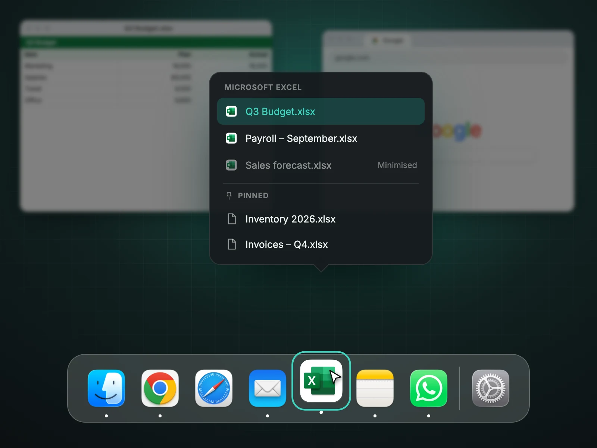Click the MICROSOFT EXCEL header text
597x448 pixels.
[263, 87]
